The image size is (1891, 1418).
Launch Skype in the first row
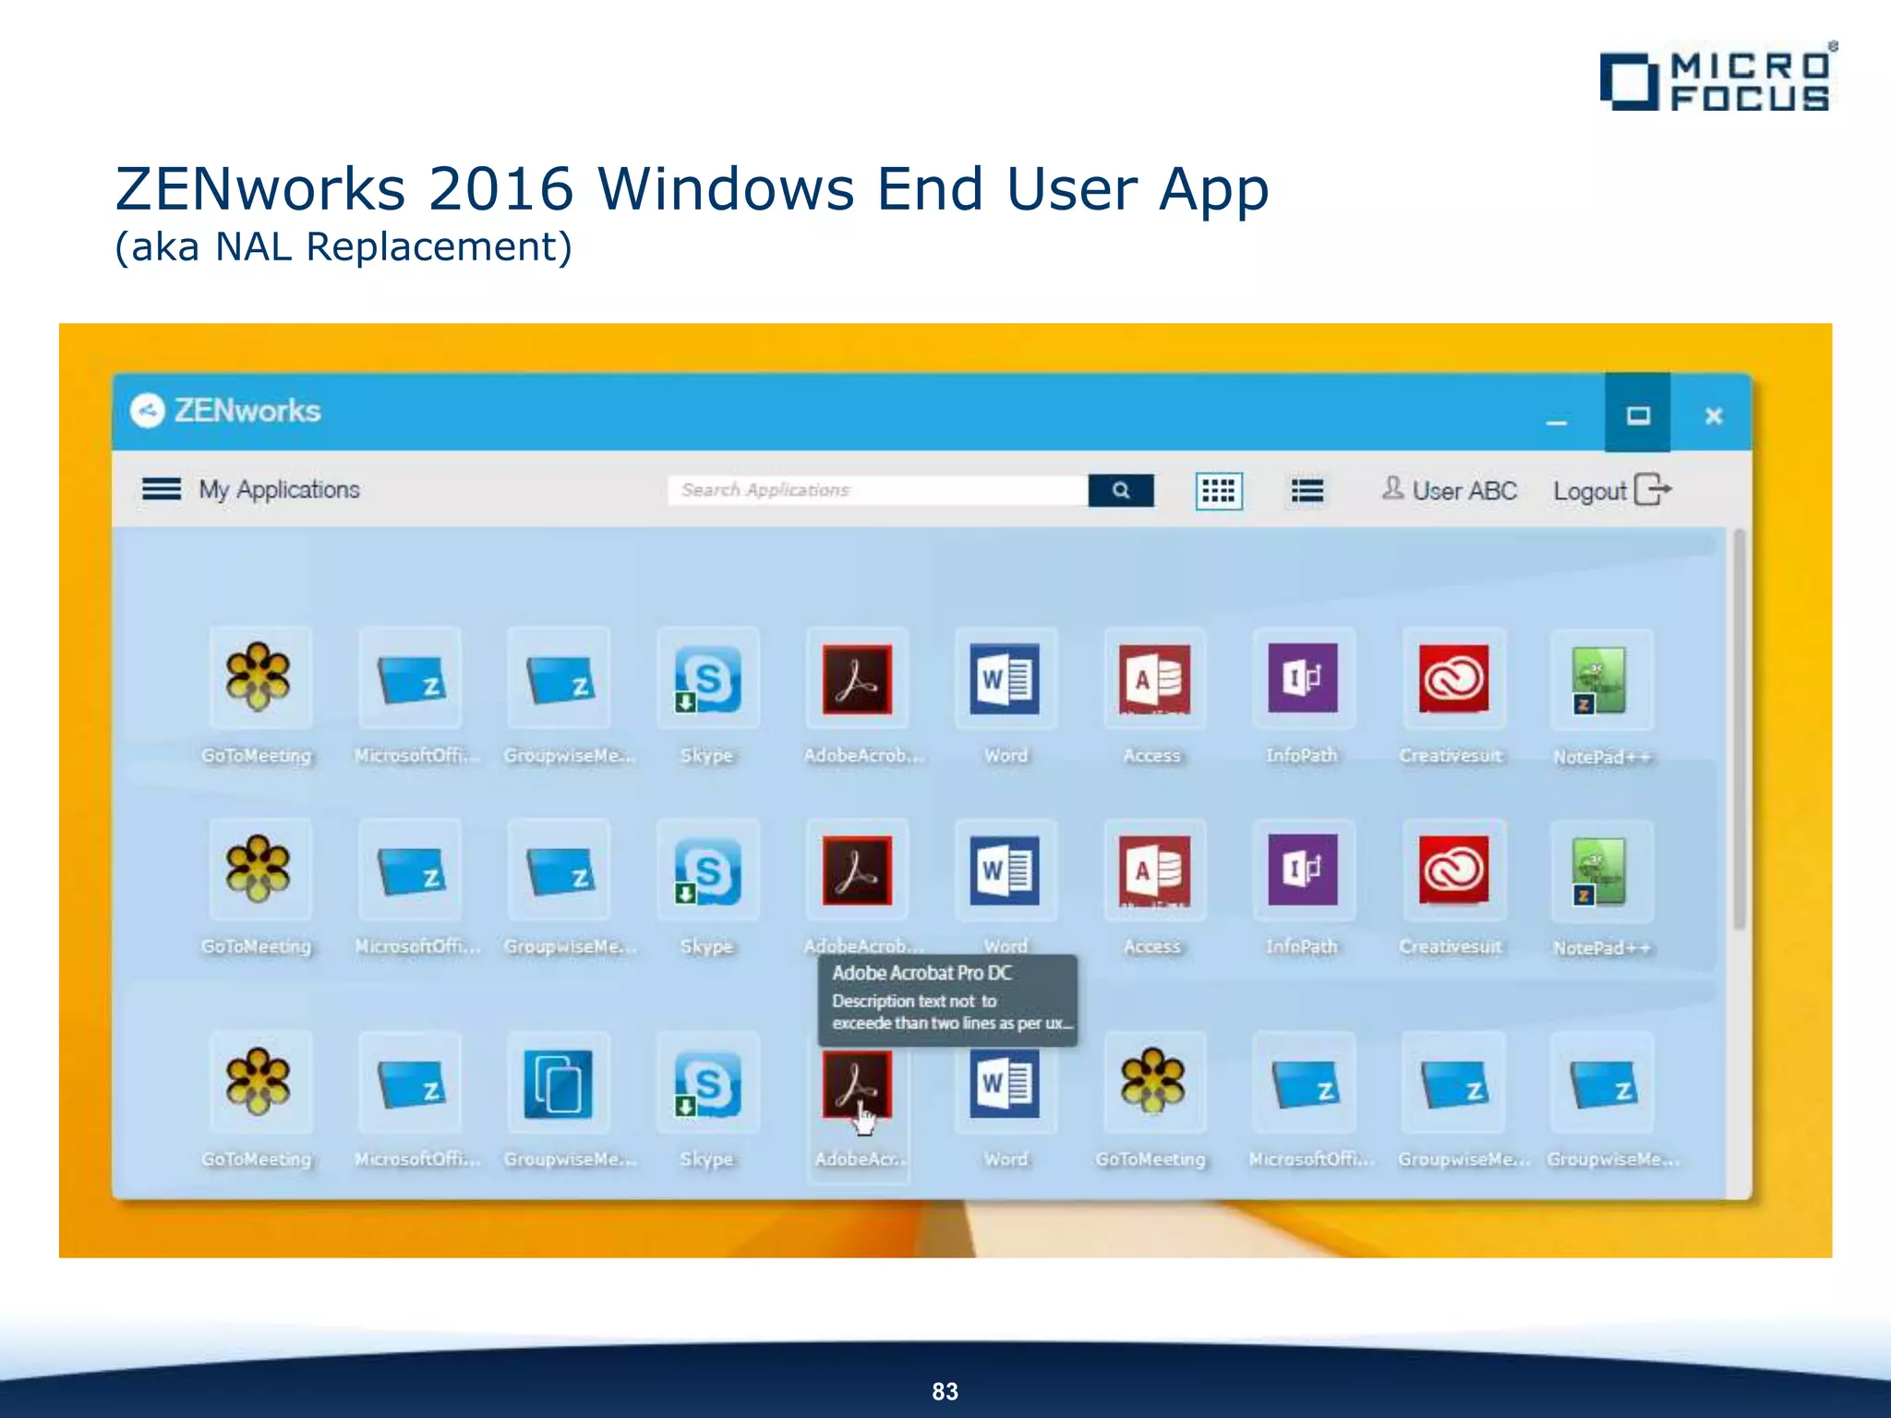[708, 679]
